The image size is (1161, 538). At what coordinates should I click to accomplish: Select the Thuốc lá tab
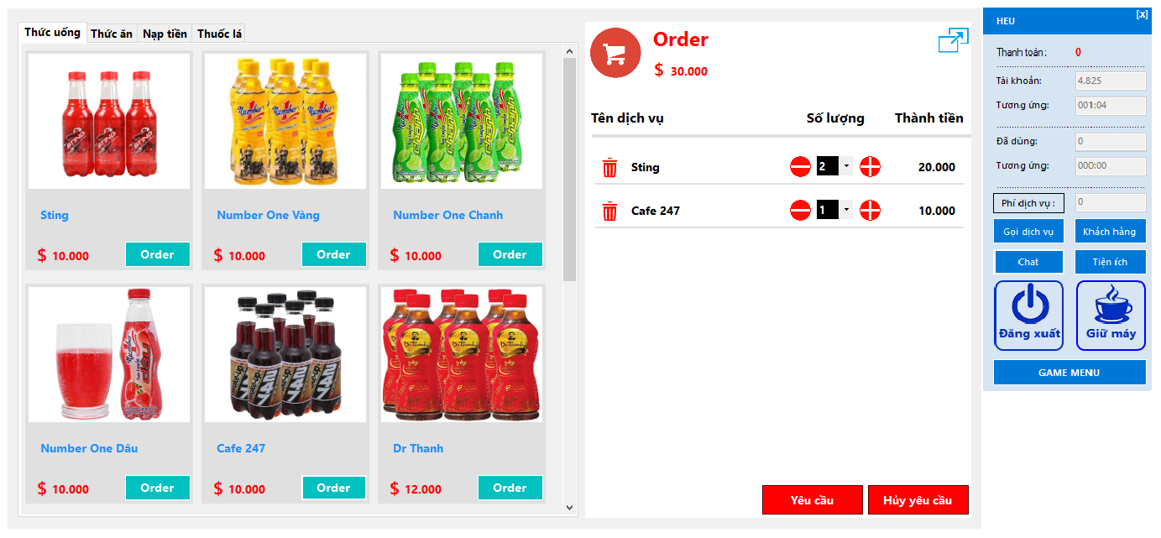(x=219, y=34)
